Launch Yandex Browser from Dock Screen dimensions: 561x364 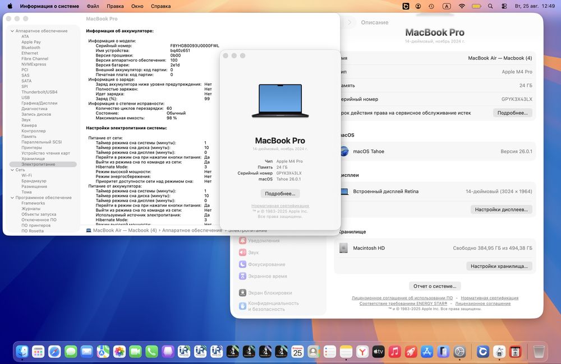coord(362,352)
